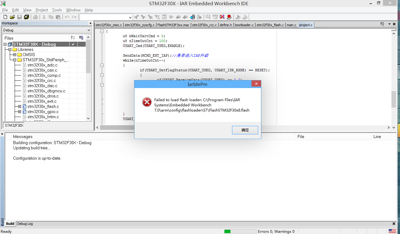Collapse the Libraries folder
The width and height of the screenshot is (400, 234).
tap(10, 49)
